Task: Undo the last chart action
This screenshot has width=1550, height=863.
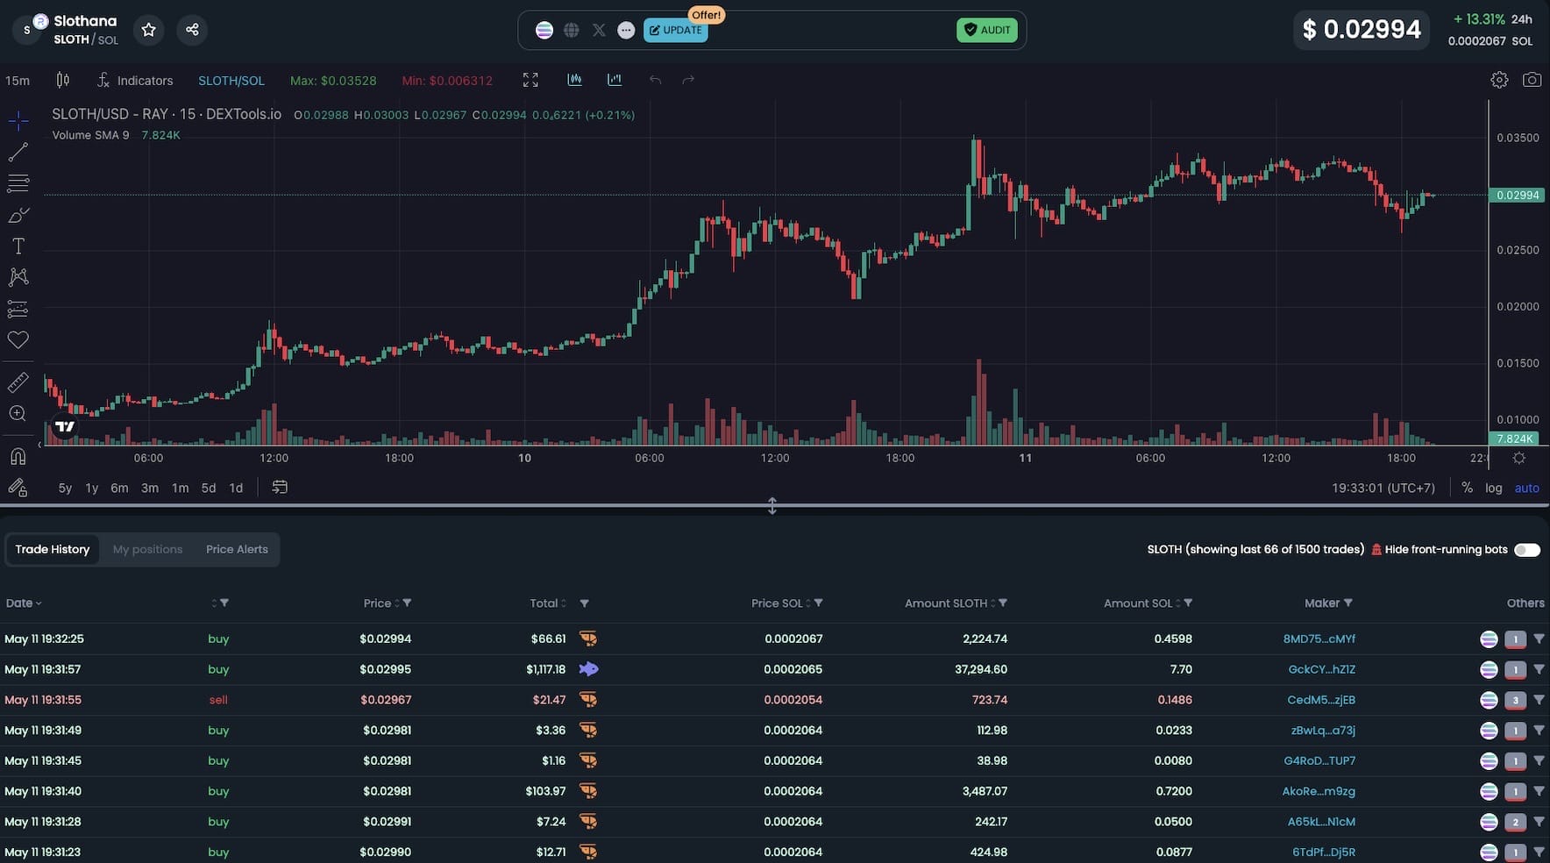Action: (655, 80)
